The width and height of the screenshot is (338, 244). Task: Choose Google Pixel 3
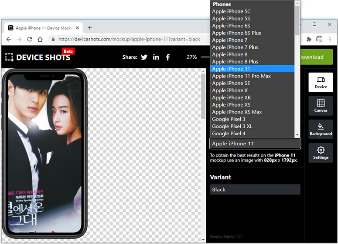252,119
